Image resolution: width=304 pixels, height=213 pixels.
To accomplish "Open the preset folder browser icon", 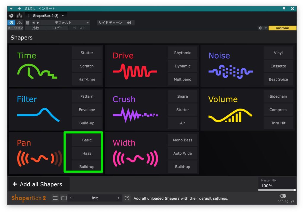I will tap(64, 198).
